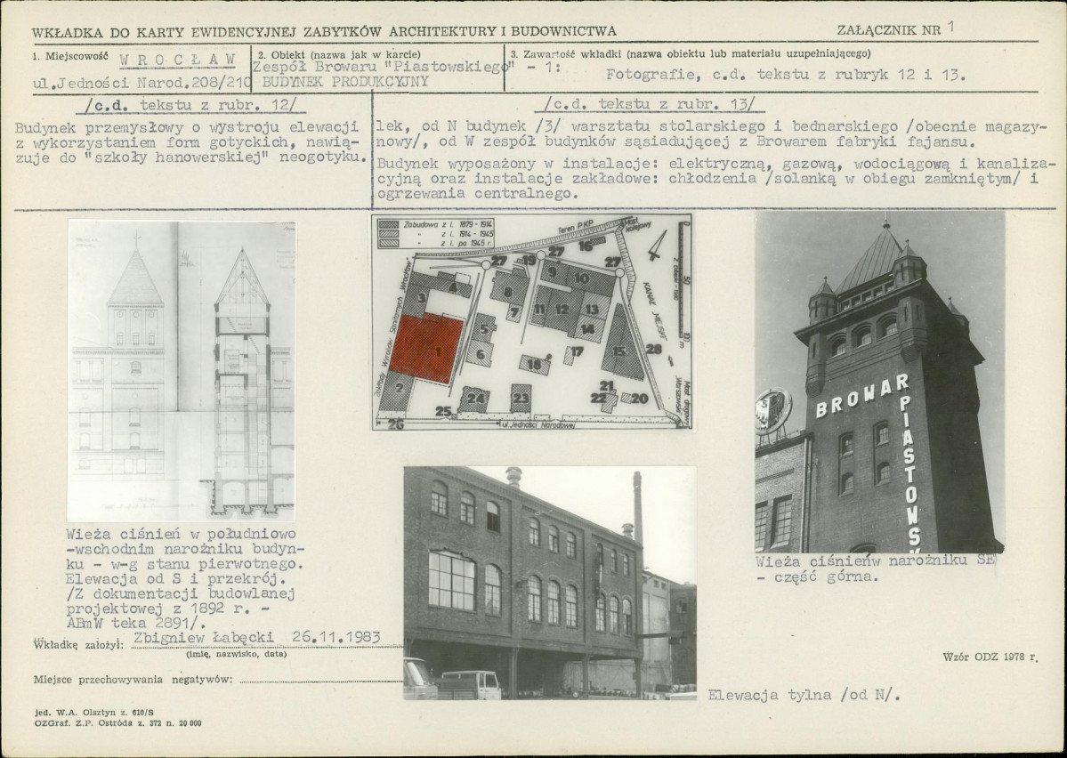Image resolution: width=1067 pixels, height=758 pixels.
Task: Click the caption 'Wieża ciśnień w południowo'
Action: pos(181,535)
